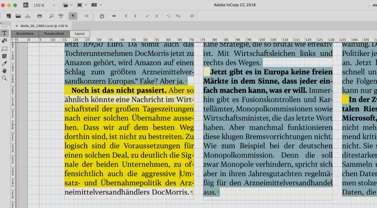Go to the next change arrow
The height and width of the screenshot is (208, 377).
(x=135, y=16)
